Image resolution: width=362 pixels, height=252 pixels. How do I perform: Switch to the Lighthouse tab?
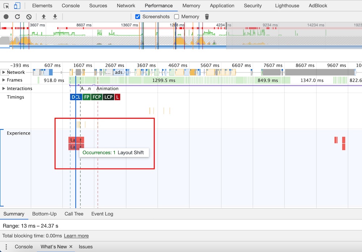click(x=287, y=6)
